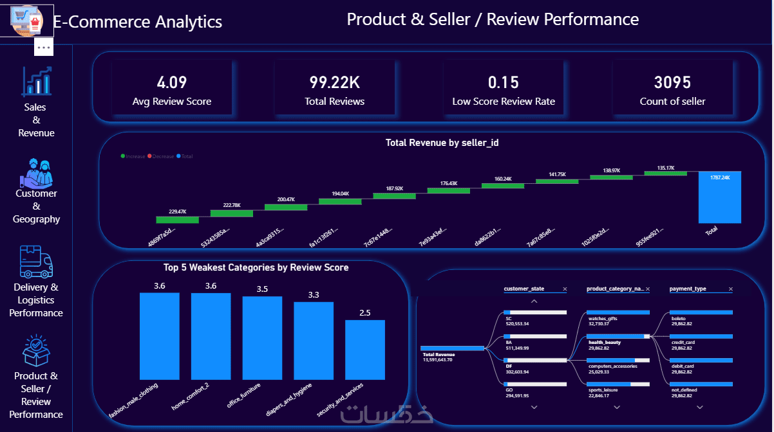This screenshot has height=432, width=774.
Task: Click the Customer & Geography people icon
Action: 37,172
